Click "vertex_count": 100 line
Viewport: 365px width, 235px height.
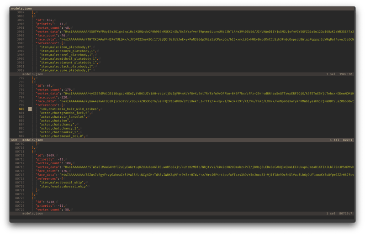tap(54, 163)
